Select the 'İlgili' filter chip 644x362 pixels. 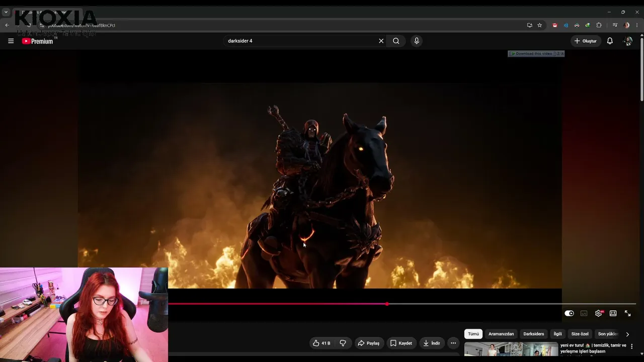(557, 334)
